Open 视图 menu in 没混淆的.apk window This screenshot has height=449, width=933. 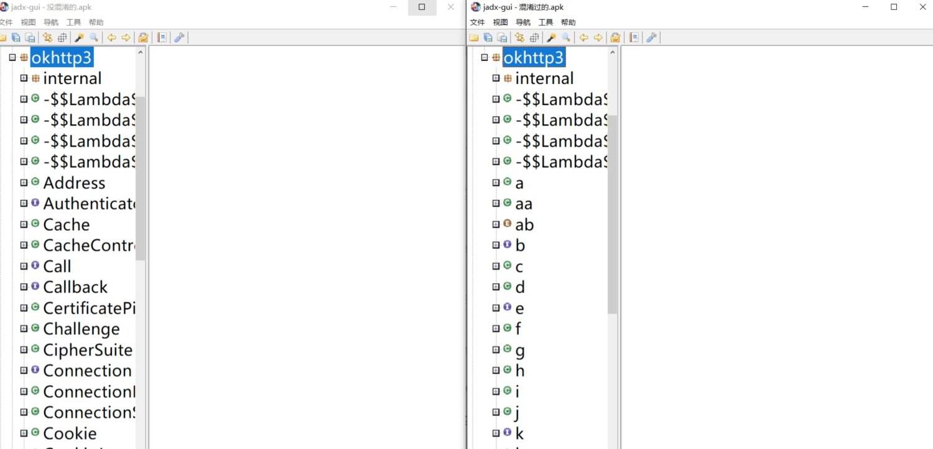[29, 22]
